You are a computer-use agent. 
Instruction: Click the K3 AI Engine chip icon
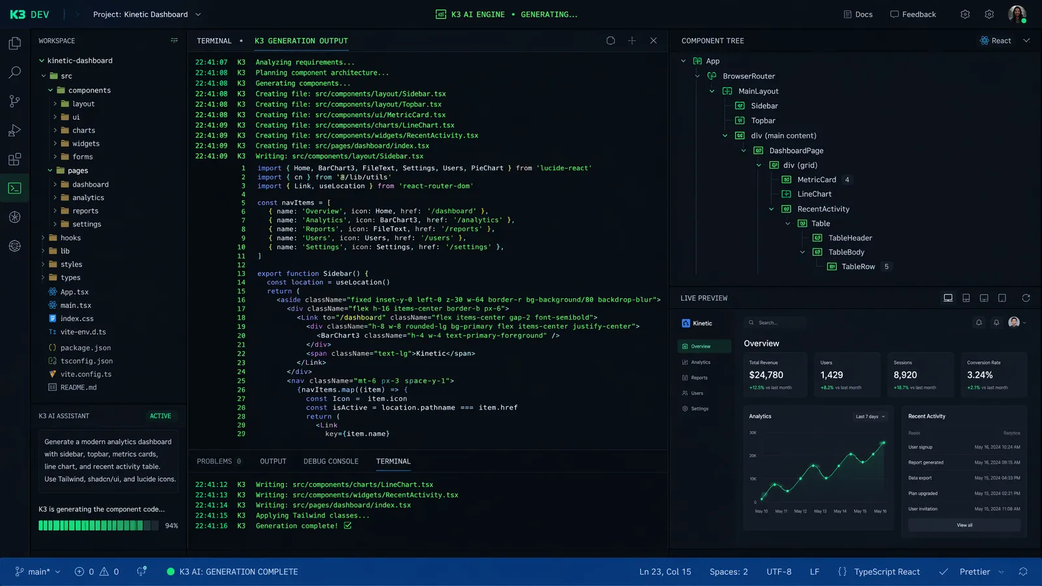441,14
